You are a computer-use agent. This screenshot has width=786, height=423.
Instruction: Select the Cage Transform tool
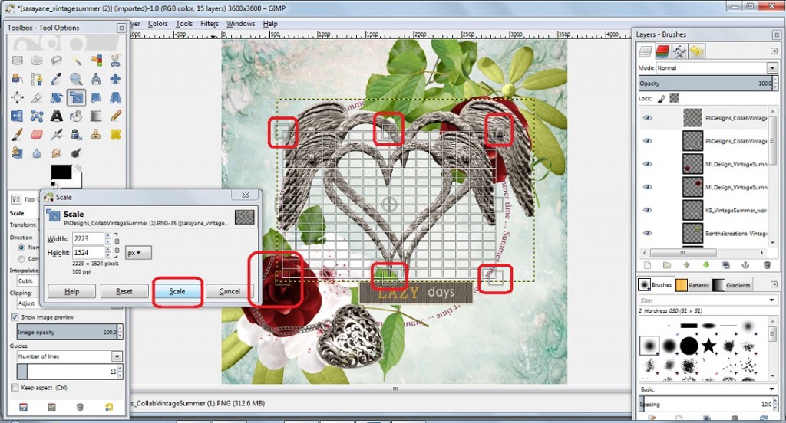point(37,116)
